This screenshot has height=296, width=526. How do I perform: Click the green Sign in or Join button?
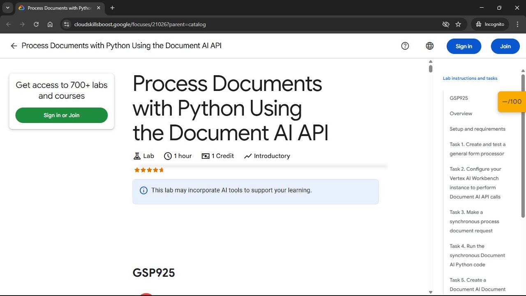coord(62,115)
